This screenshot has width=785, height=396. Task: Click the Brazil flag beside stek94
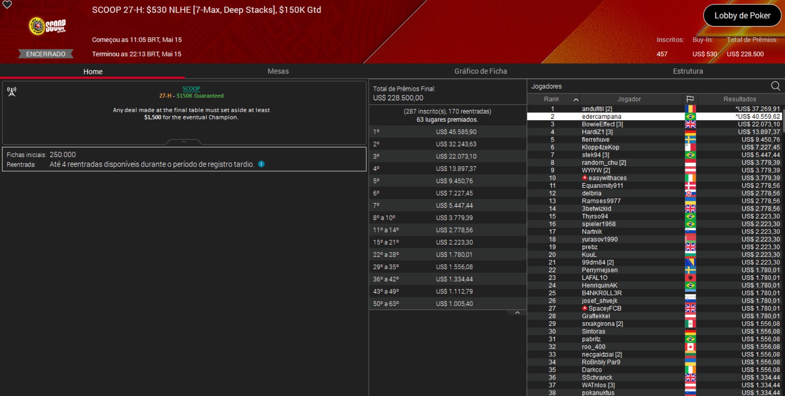(690, 155)
